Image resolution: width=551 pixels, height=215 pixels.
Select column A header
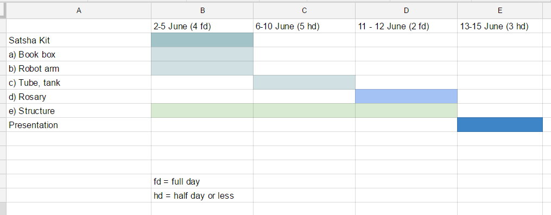[x=79, y=10]
